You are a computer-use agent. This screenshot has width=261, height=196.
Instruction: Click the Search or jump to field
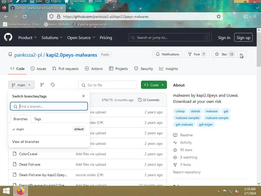click(170, 38)
